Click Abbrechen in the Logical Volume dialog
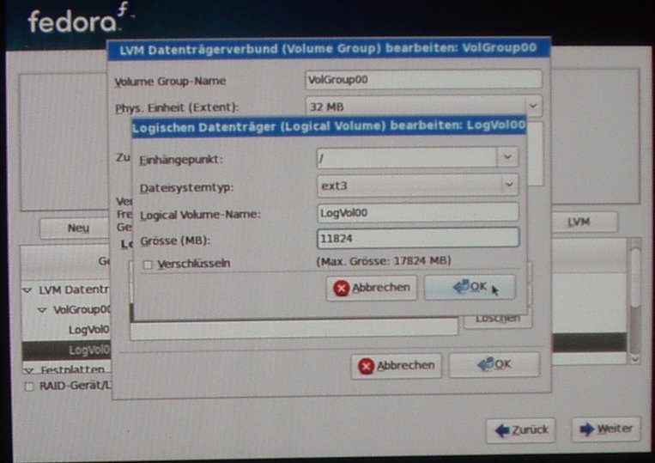 [x=372, y=288]
